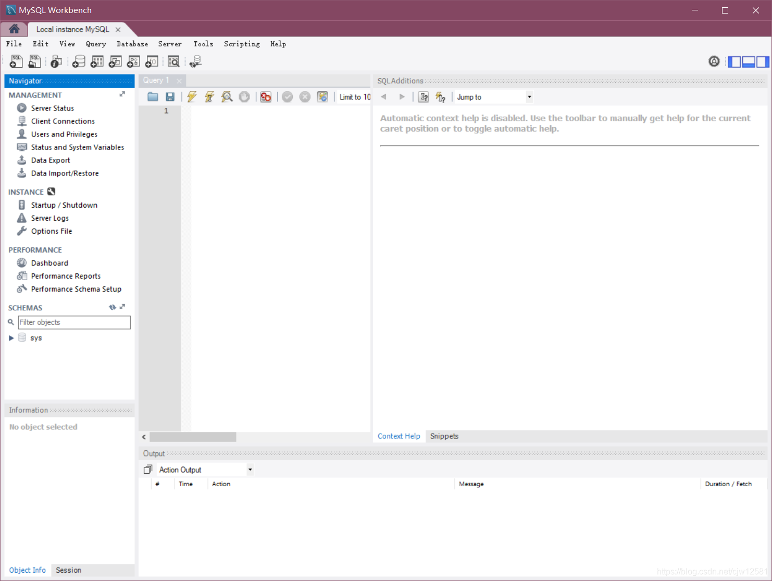The height and width of the screenshot is (581, 772).
Task: Search table data toolbar icon
Action: click(173, 62)
